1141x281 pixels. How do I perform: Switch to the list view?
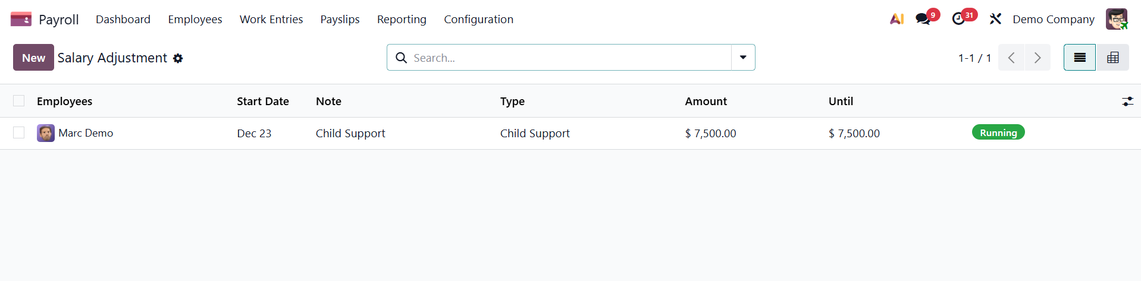1079,58
